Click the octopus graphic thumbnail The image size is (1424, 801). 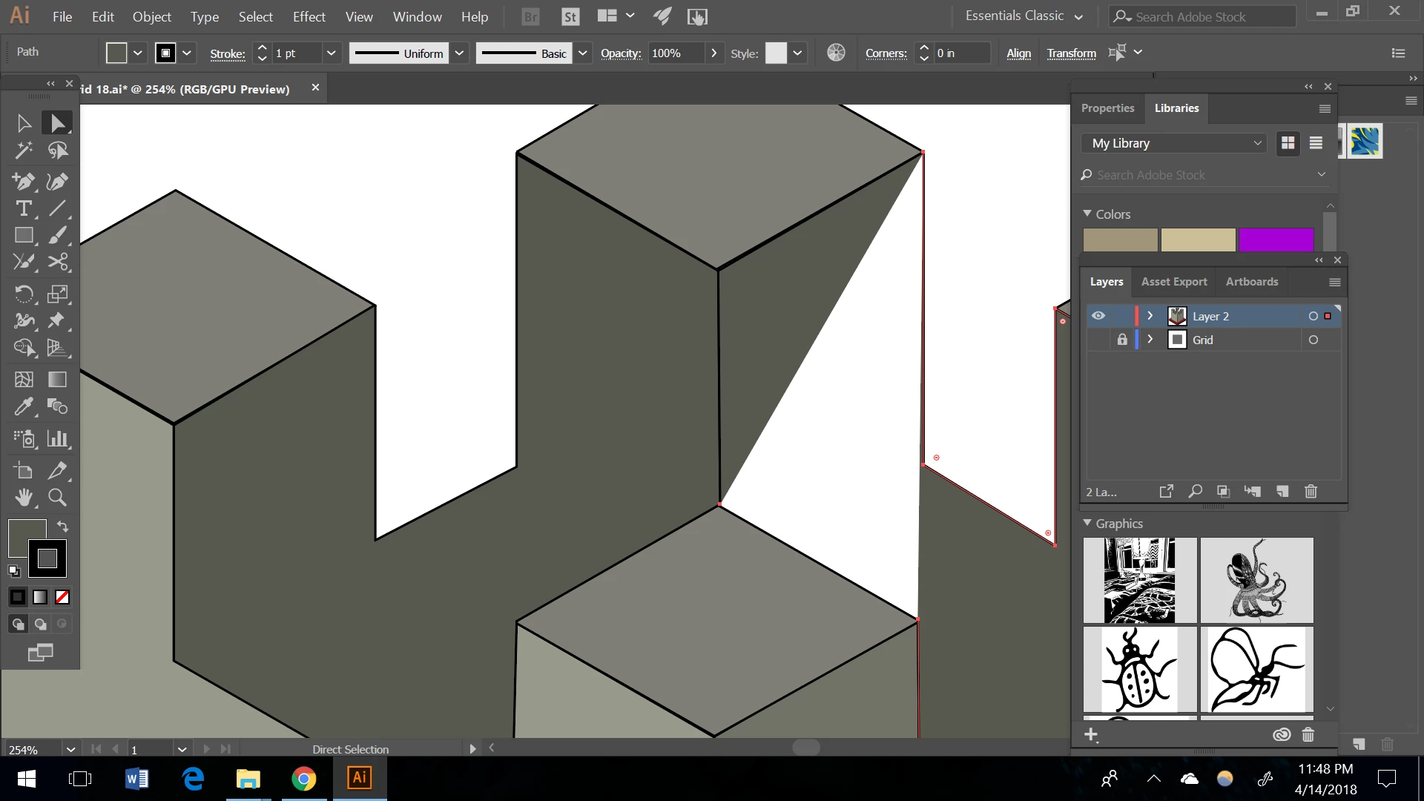pyautogui.click(x=1256, y=580)
